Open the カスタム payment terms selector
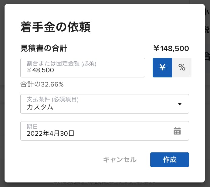This screenshot has height=187, width=210. 105,104
